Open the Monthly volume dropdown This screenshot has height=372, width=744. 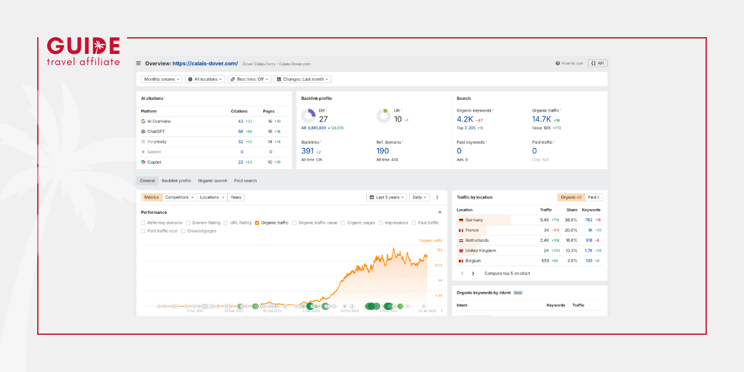(161, 79)
